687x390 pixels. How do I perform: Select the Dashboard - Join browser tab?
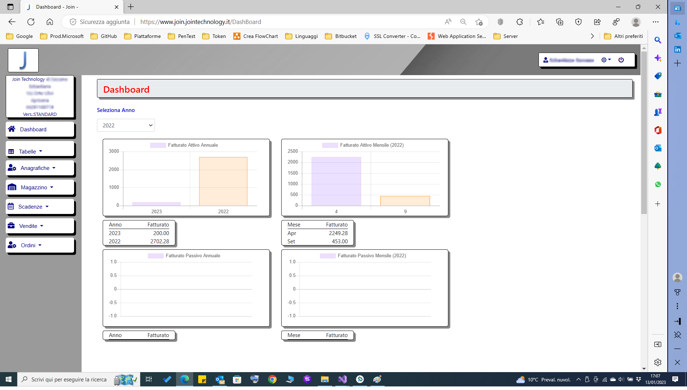pos(72,7)
